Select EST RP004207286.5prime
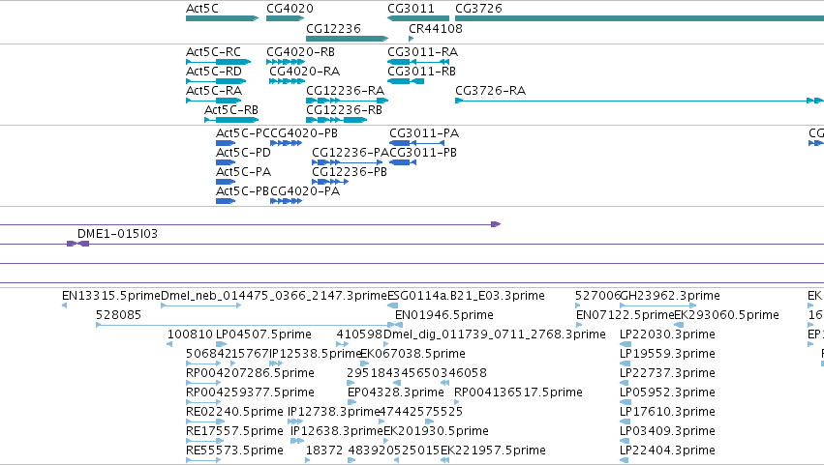This screenshot has height=465, width=824. click(x=204, y=383)
